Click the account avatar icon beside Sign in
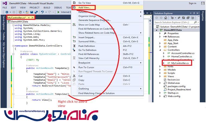 (x=203, y=3)
